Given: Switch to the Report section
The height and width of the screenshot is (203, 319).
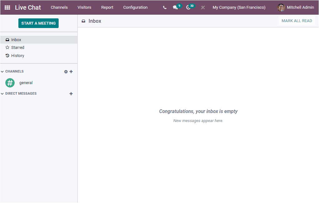Looking at the screenshot, I should pyautogui.click(x=107, y=7).
